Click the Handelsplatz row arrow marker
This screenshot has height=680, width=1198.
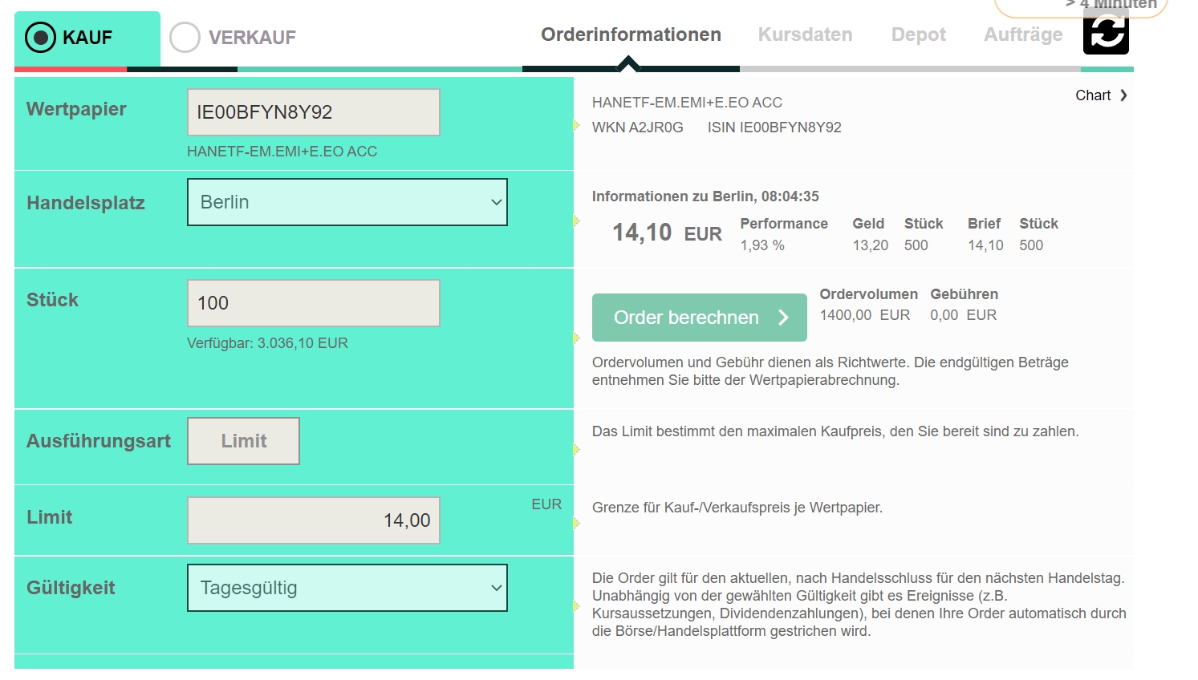[576, 221]
